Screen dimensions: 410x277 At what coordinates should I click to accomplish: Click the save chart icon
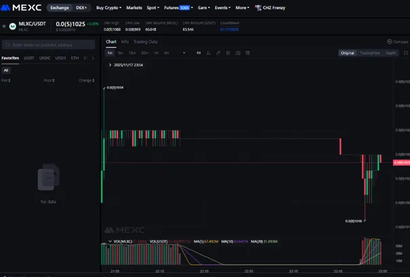pos(247,53)
